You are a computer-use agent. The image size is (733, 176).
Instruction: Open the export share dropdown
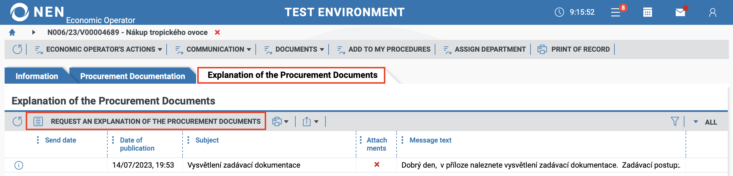click(x=310, y=121)
